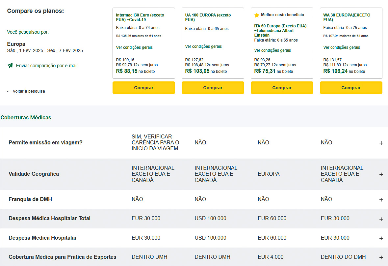Click Comprar under WA 30 EUROPA

pyautogui.click(x=351, y=88)
